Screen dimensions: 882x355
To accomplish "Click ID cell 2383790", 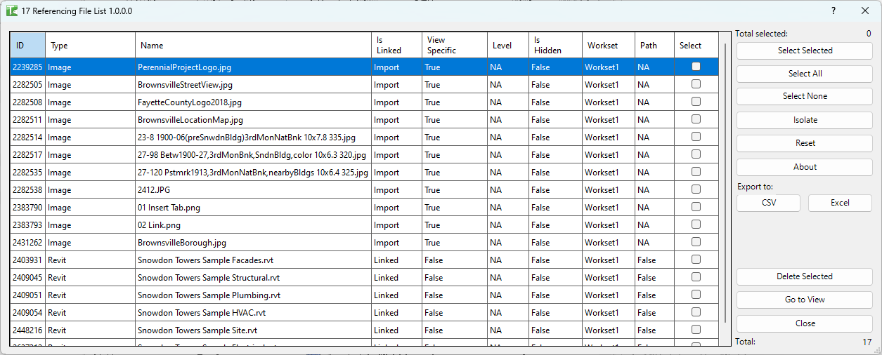I will point(28,208).
